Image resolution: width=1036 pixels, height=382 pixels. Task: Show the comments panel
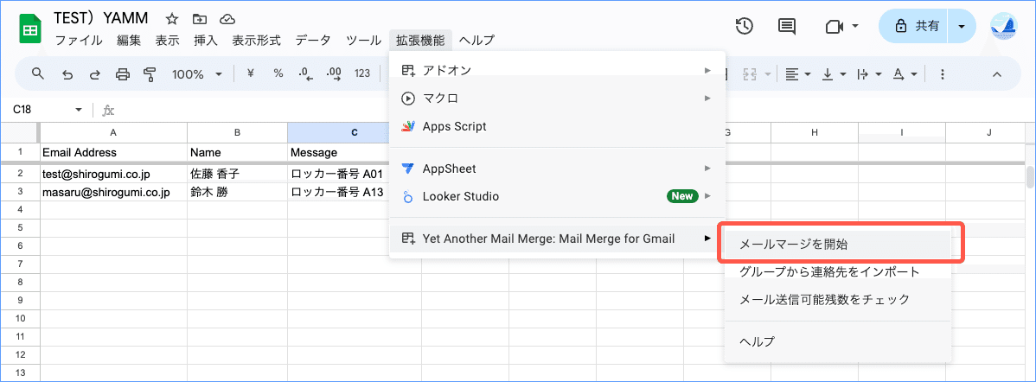tap(786, 27)
